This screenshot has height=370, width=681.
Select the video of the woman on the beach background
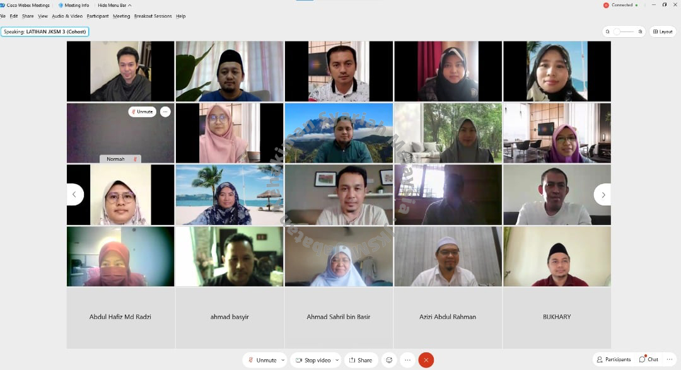coord(230,195)
